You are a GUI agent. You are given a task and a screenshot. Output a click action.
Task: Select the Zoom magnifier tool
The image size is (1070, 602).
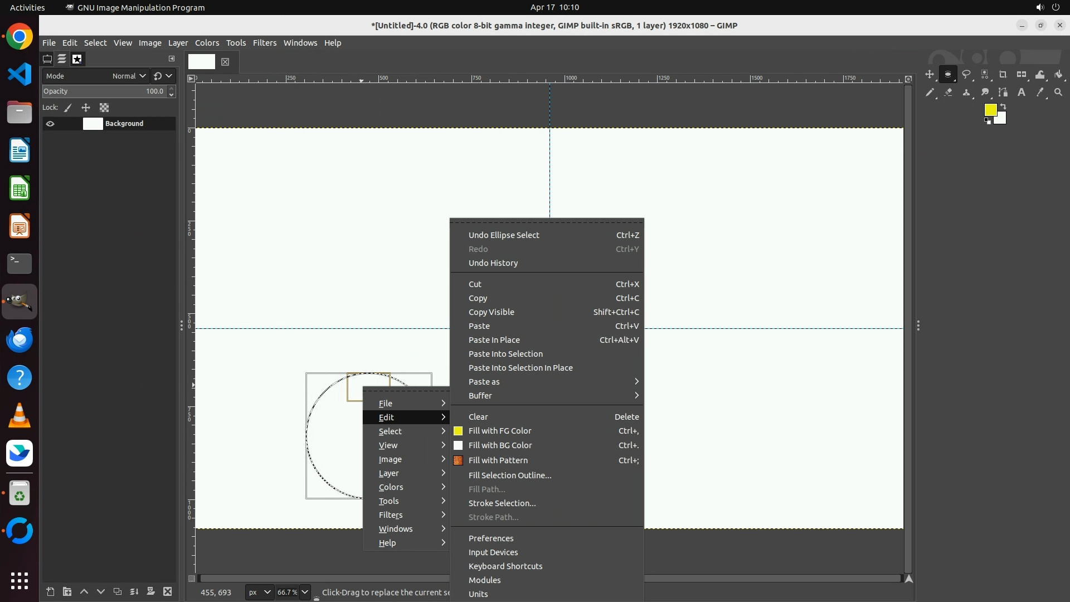pos(1058,93)
